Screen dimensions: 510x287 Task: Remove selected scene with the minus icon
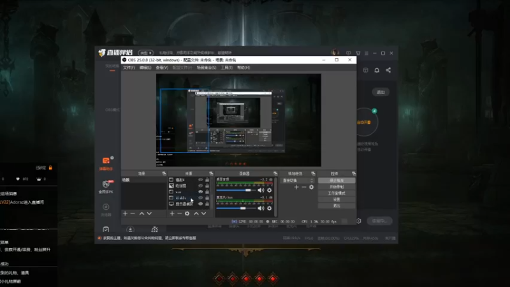(x=133, y=214)
